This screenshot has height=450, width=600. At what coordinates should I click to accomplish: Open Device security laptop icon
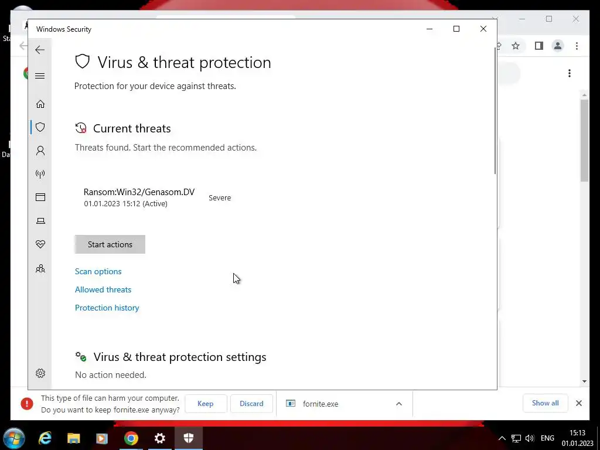pos(40,221)
